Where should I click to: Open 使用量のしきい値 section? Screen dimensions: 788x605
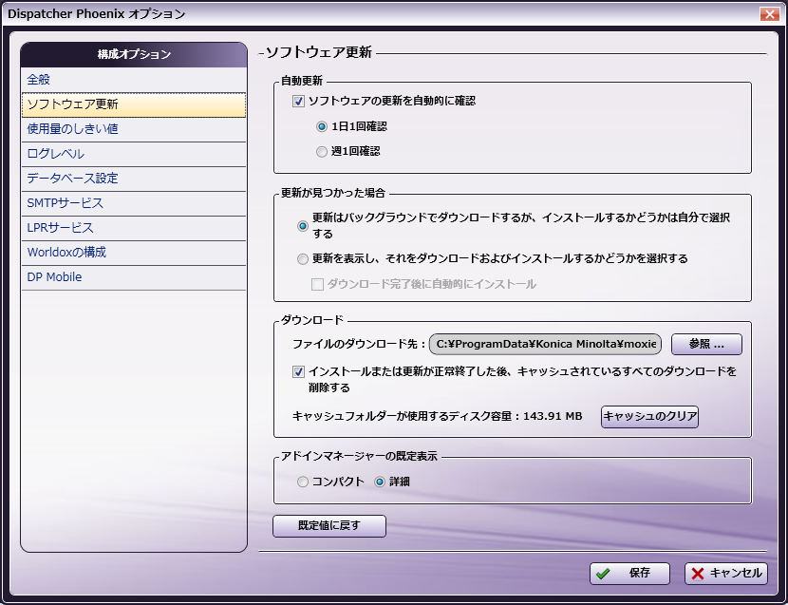[x=134, y=129]
